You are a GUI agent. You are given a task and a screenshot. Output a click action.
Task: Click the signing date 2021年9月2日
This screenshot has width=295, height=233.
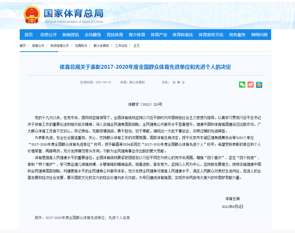233,207
